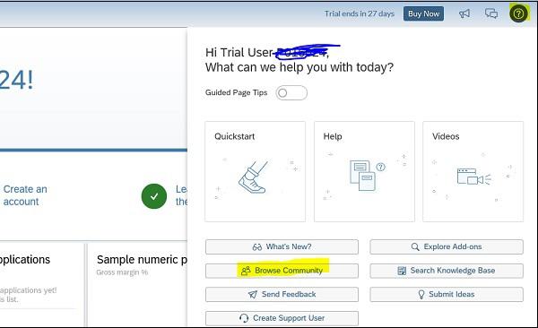Click the Sample numeric tile title

click(x=142, y=260)
